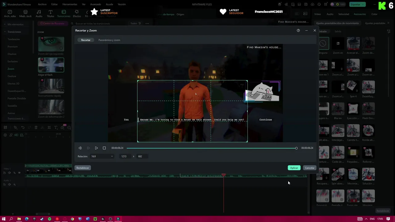
Task: Cancel the crop dialog with Cancelar
Action: pos(310,168)
